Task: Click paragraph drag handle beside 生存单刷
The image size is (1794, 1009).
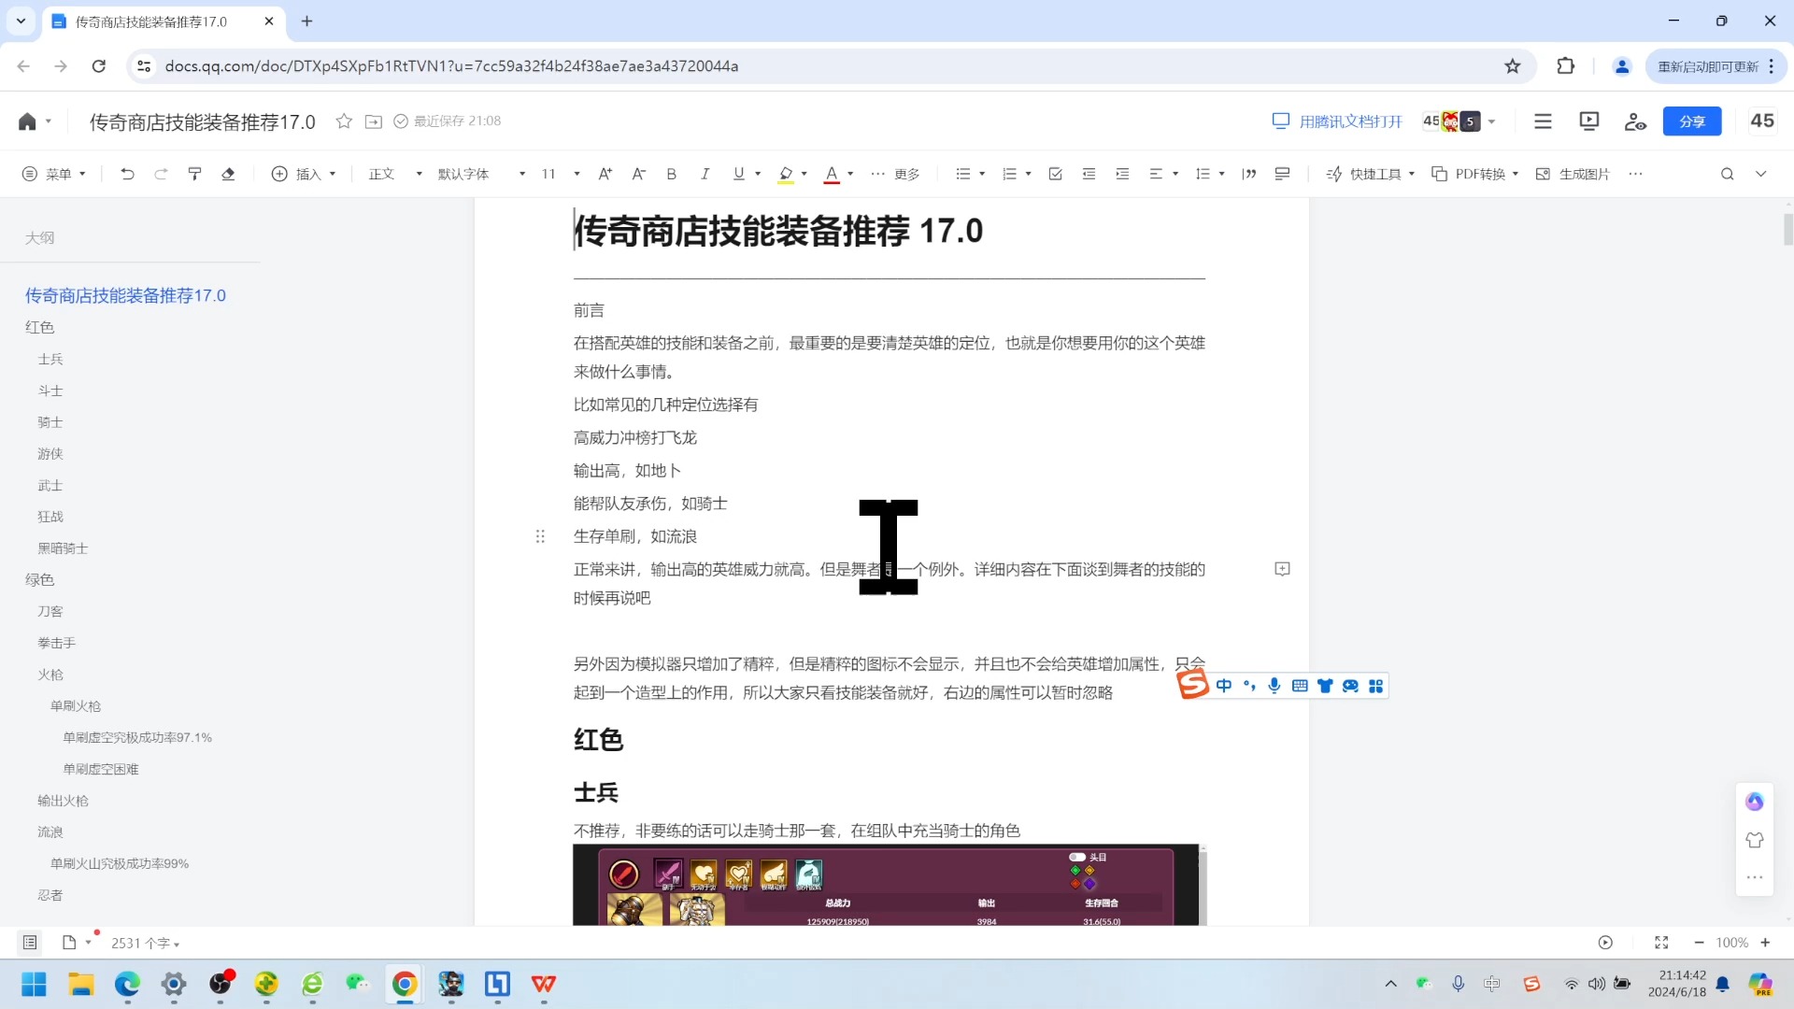Action: click(540, 536)
